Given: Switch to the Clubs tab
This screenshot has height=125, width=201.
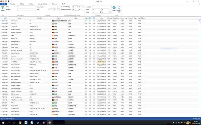Looking at the screenshot, I should coord(31,4).
